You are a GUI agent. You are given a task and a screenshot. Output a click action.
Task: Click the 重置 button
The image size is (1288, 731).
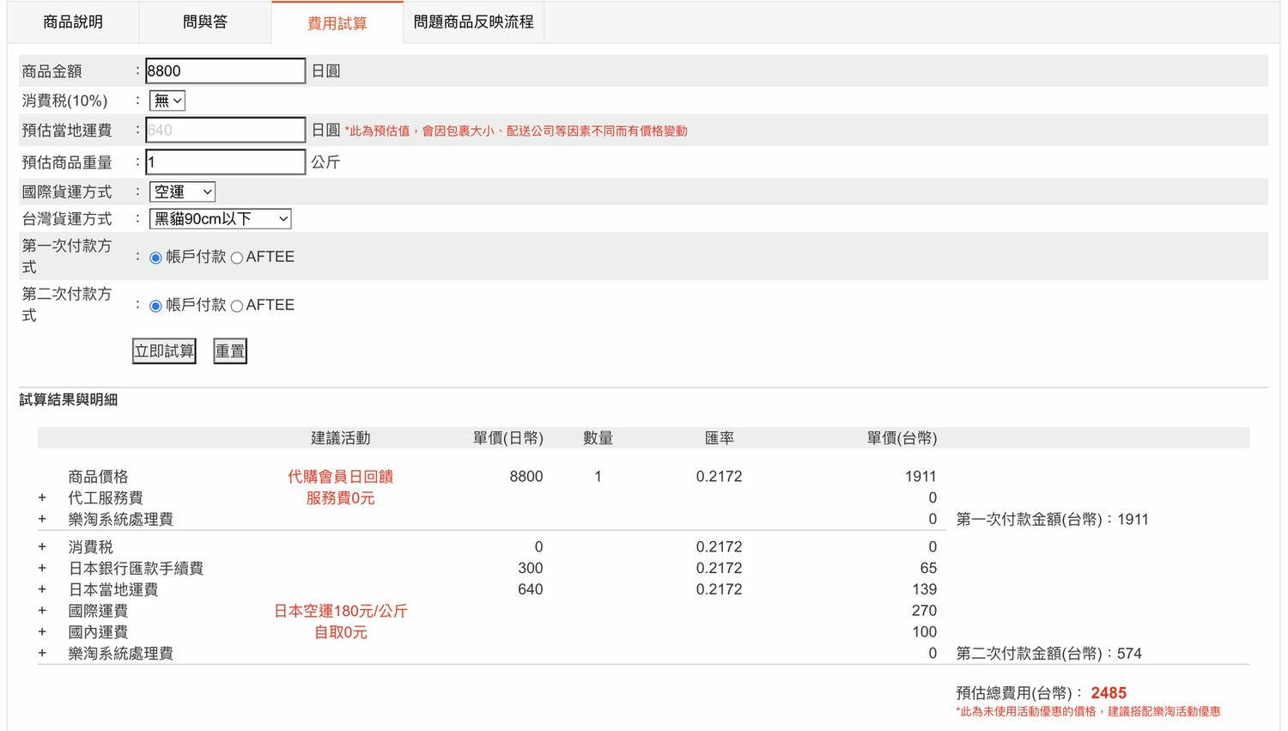[230, 351]
